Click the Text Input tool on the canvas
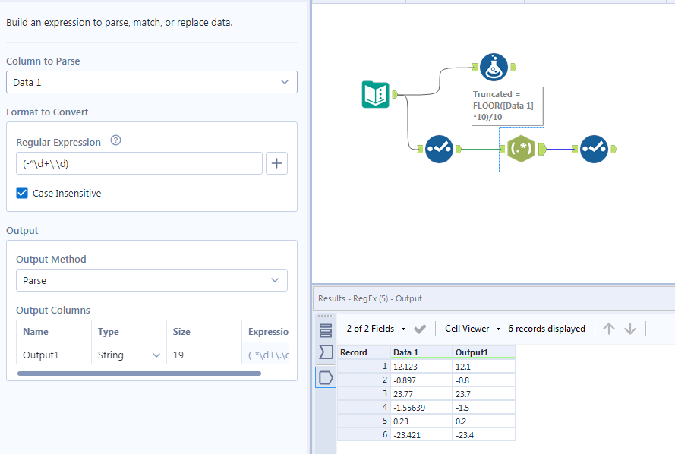675x454 pixels. (375, 95)
